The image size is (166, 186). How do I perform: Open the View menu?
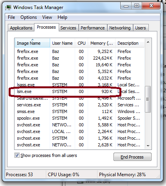coord(47,17)
